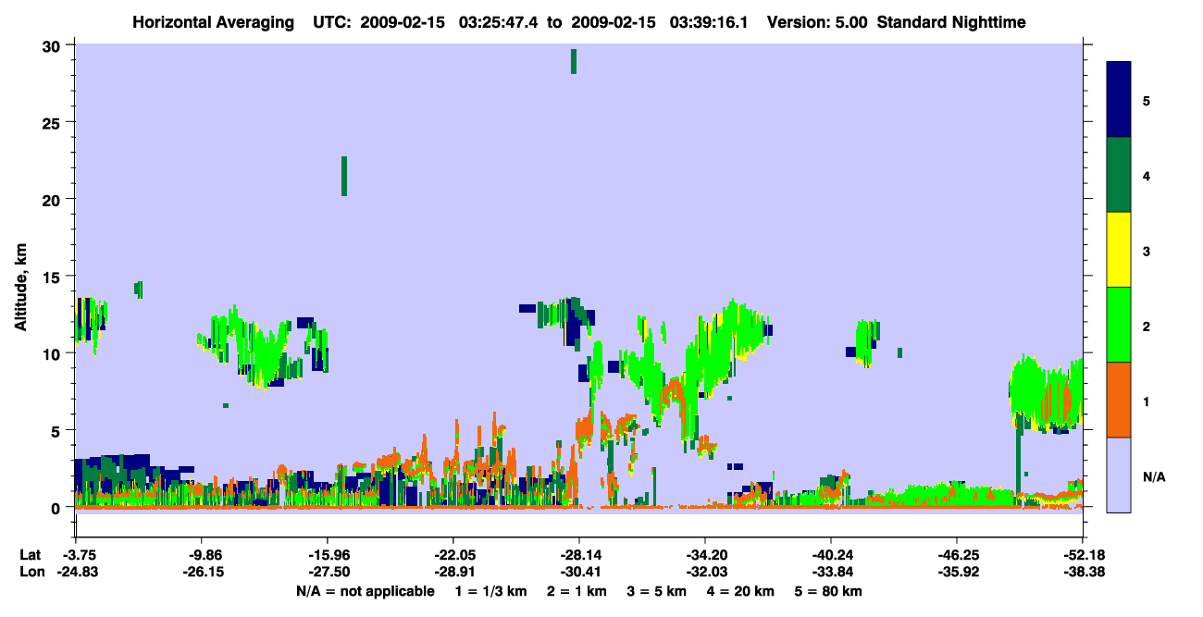1203x617 pixels.
Task: Click longitude value '-27.50'
Action: 328,573
